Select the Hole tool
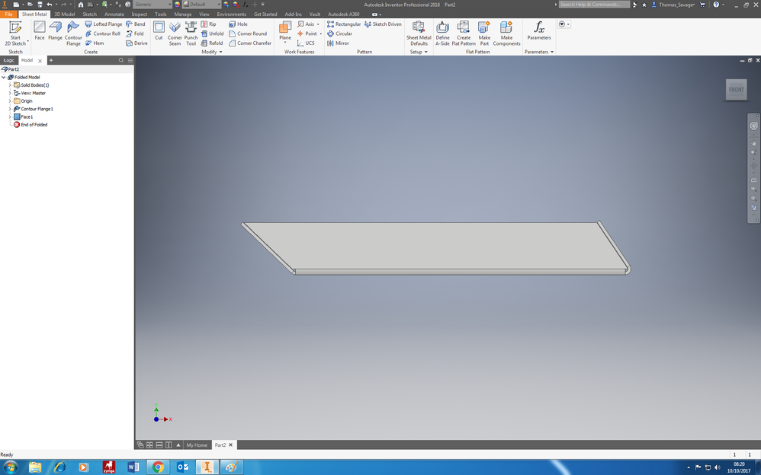 pos(239,24)
